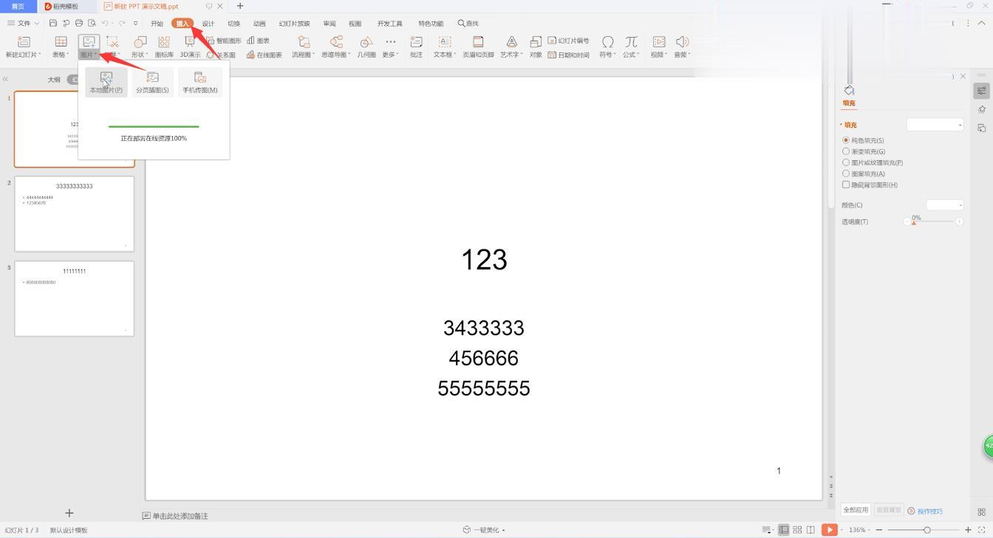
Task: Select slide 3 thumbnail titled 11111111
Action: click(x=75, y=299)
